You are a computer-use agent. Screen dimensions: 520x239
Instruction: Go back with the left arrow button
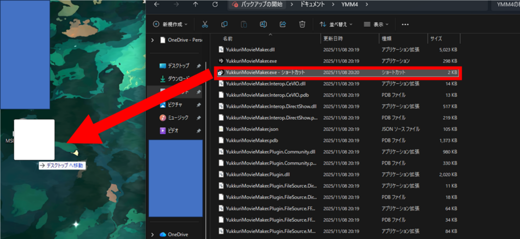157,5
